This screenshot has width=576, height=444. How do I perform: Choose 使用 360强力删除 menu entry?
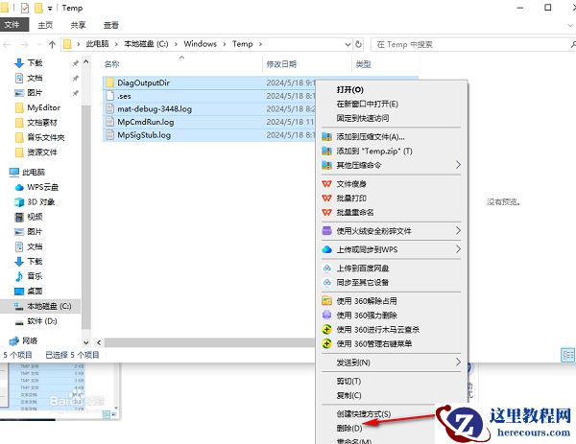click(392, 315)
